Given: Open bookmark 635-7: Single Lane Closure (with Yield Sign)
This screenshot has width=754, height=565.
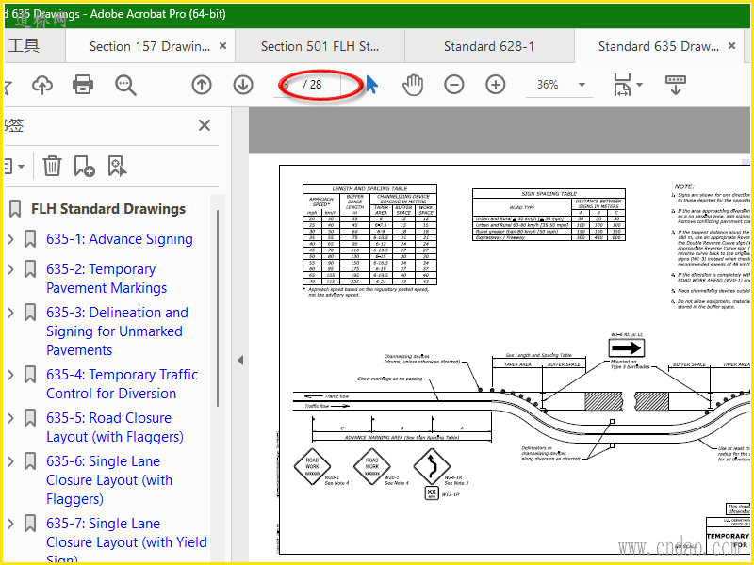Looking at the screenshot, I should coord(126,538).
